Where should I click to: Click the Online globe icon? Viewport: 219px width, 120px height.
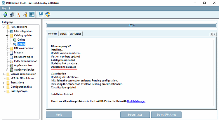[x=15, y=40]
